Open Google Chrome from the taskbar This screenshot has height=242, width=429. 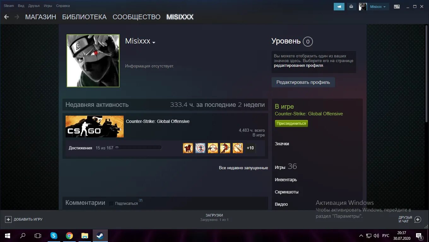69,236
